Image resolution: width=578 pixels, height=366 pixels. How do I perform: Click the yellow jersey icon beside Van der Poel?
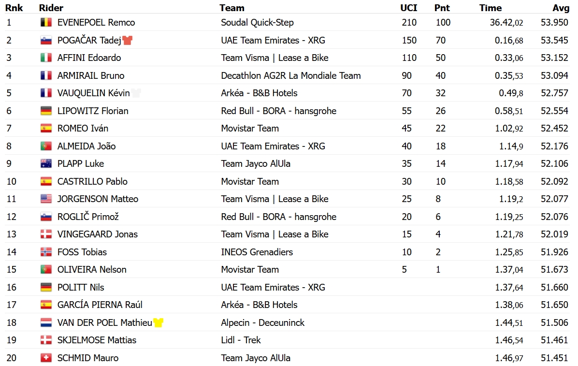[x=158, y=322]
